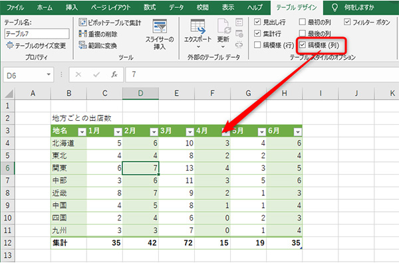The width and height of the screenshot is (399, 263).
Task: Click the title cell 地方ごとの出店数
Action: [82, 118]
